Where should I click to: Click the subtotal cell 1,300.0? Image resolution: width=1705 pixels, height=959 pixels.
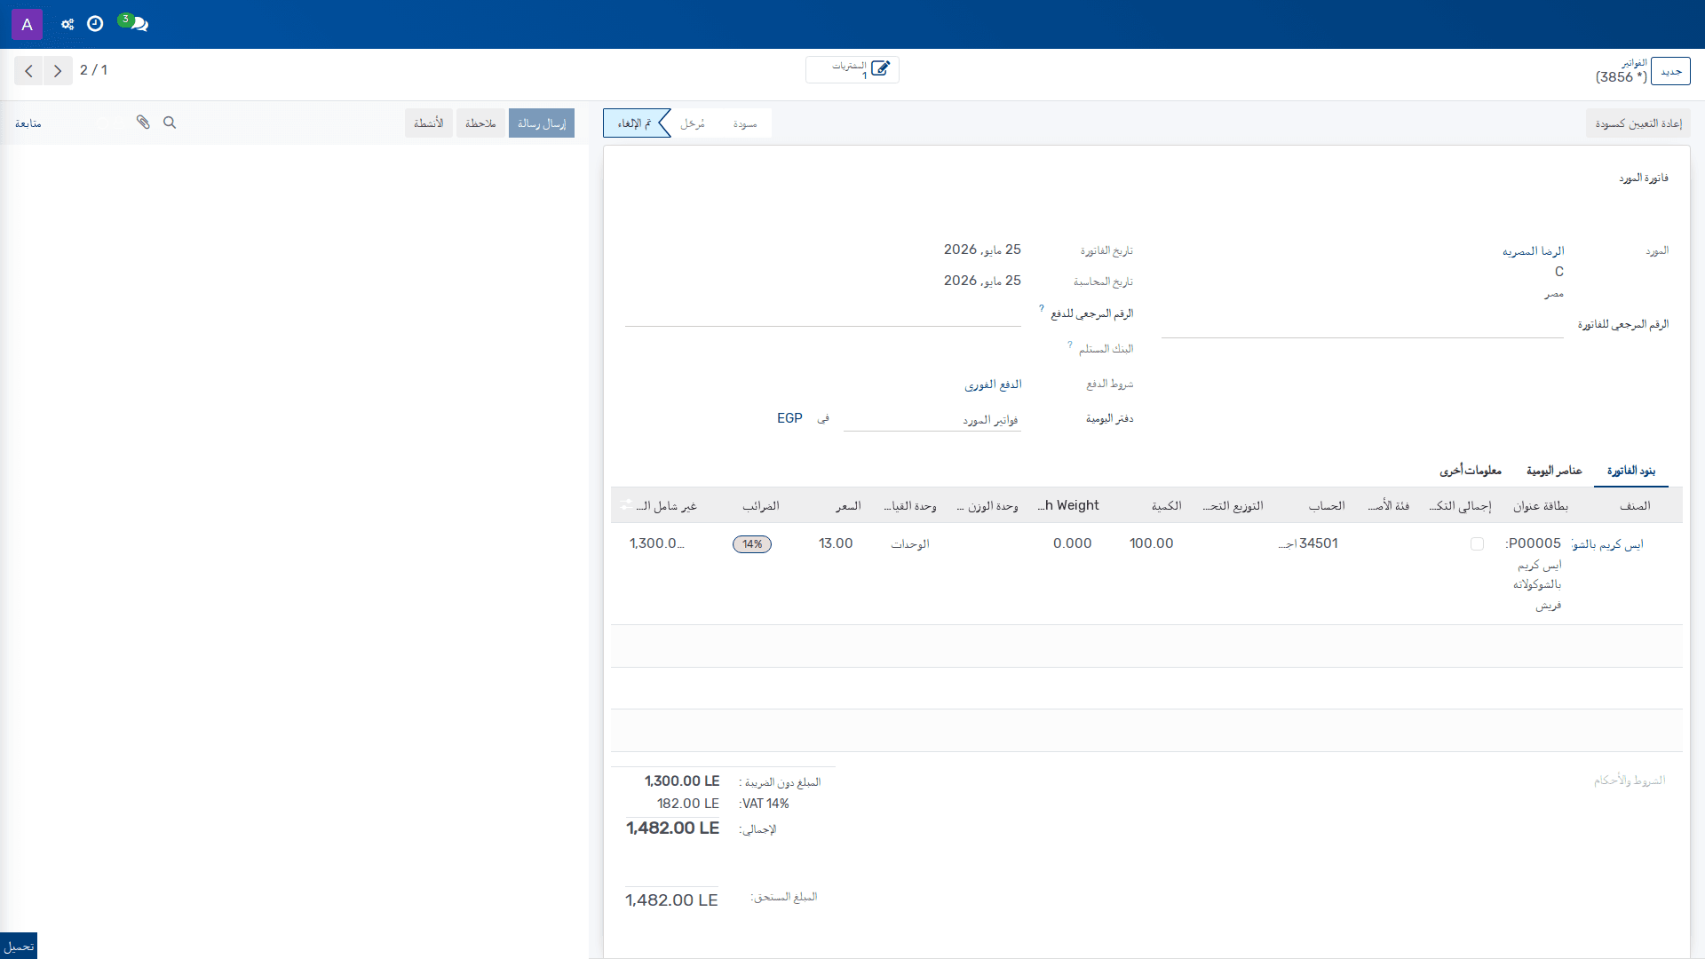(657, 543)
